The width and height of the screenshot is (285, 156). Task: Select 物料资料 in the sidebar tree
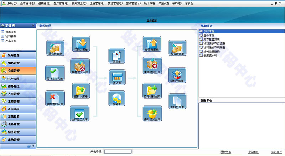click(x=11, y=36)
